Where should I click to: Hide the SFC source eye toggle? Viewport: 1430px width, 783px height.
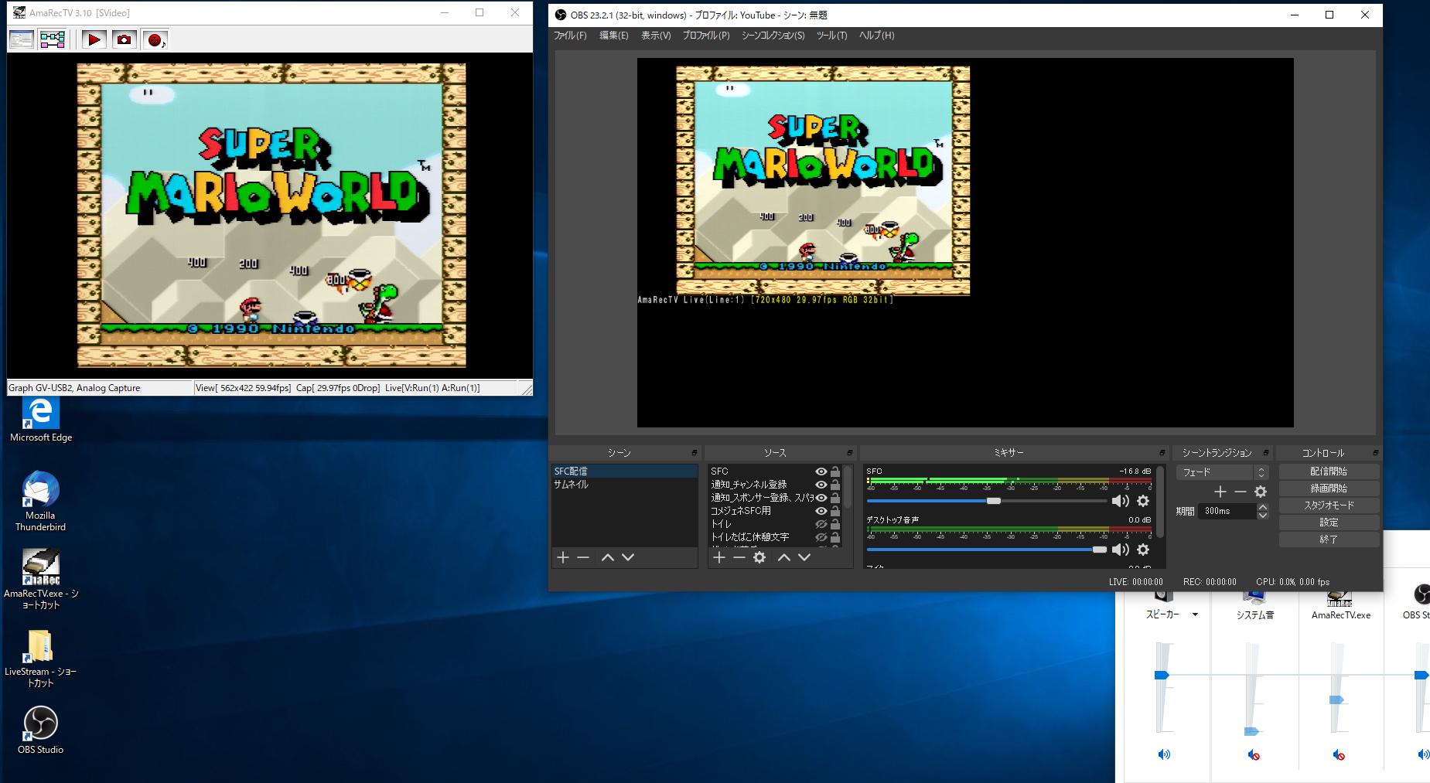point(821,472)
